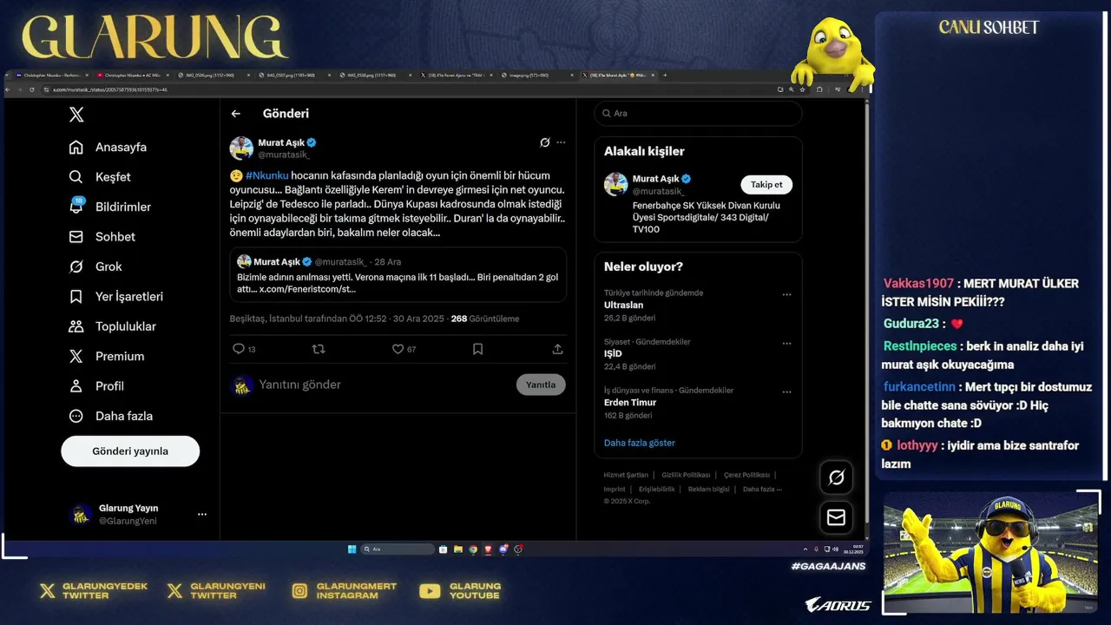Open Murat Aşık profile avatar on post

click(241, 148)
